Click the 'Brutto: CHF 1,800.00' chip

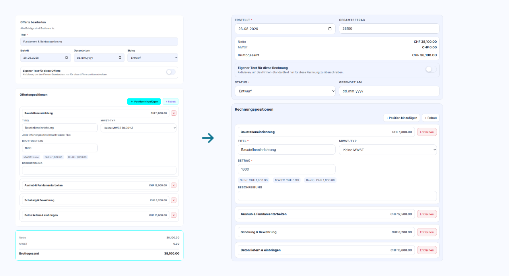(321, 180)
